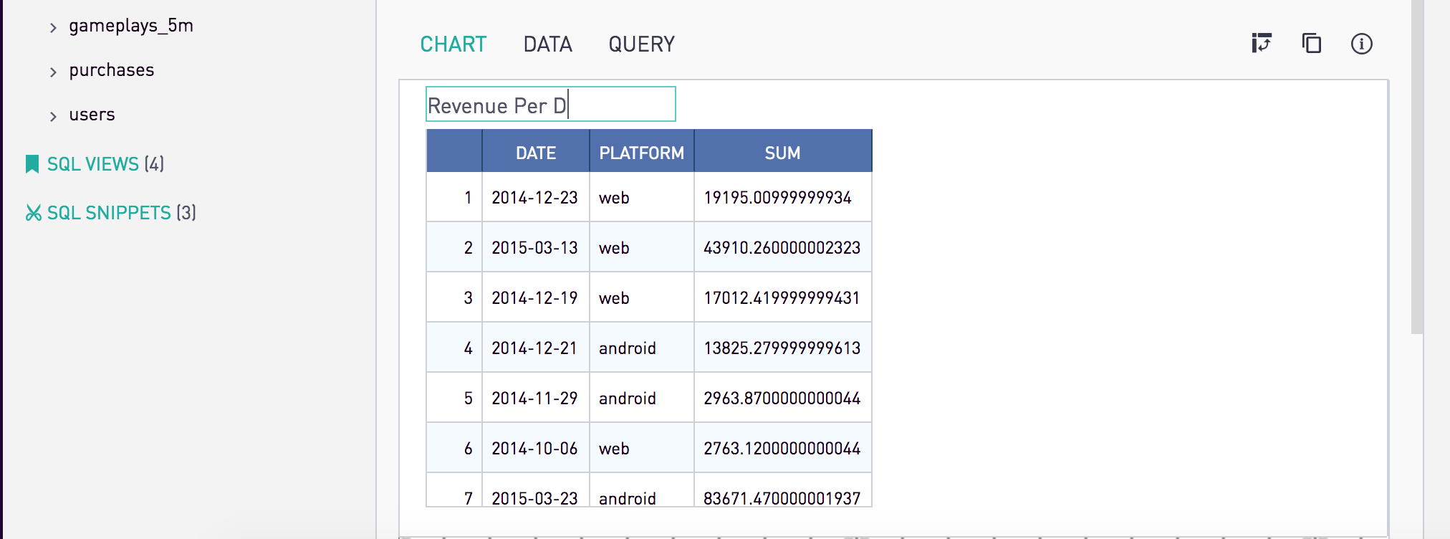Click the copy icon in top right
The height and width of the screenshot is (539, 1450).
[1312, 44]
